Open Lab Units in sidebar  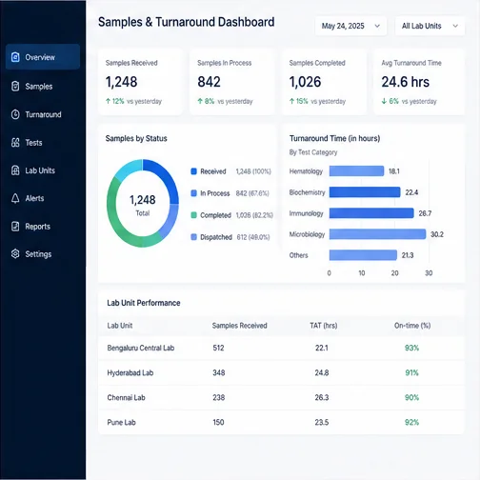(40, 170)
